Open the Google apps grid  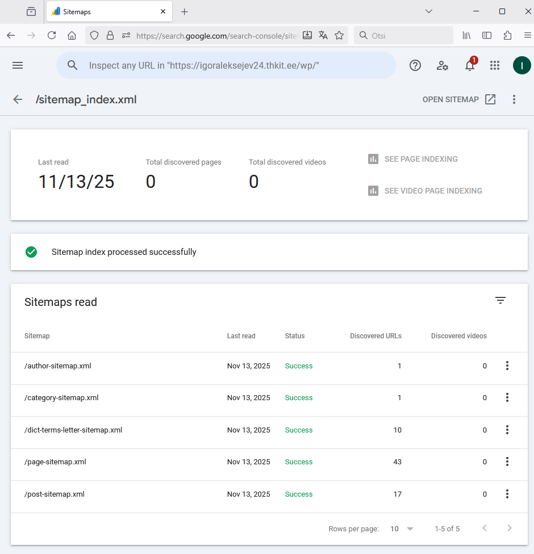click(495, 65)
